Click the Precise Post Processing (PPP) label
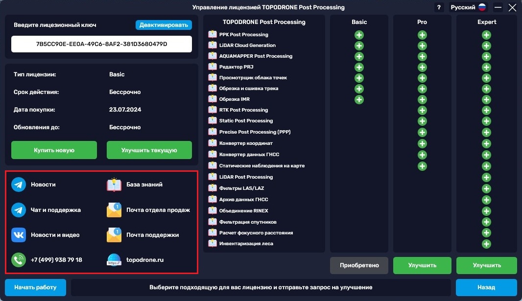 [x=255, y=132]
